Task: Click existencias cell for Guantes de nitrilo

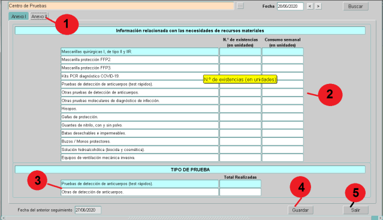Action: coord(240,125)
